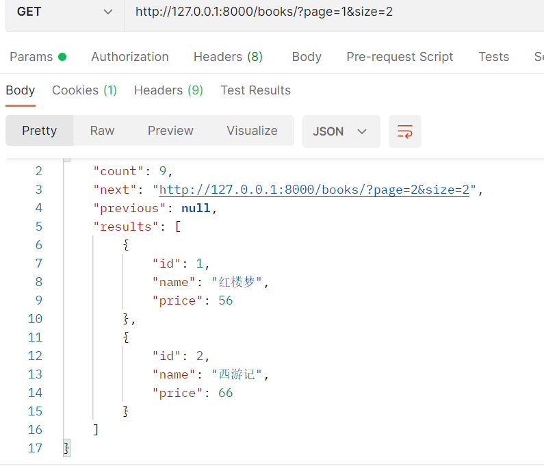This screenshot has width=544, height=475.
Task: Toggle the wrap lines icon button
Action: point(404,131)
